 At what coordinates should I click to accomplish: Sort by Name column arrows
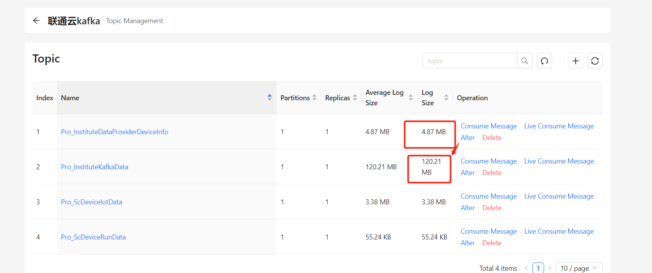270,98
